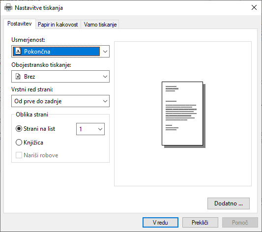Switch to the Papir in kakovost tab
262x232 pixels.
coord(58,25)
